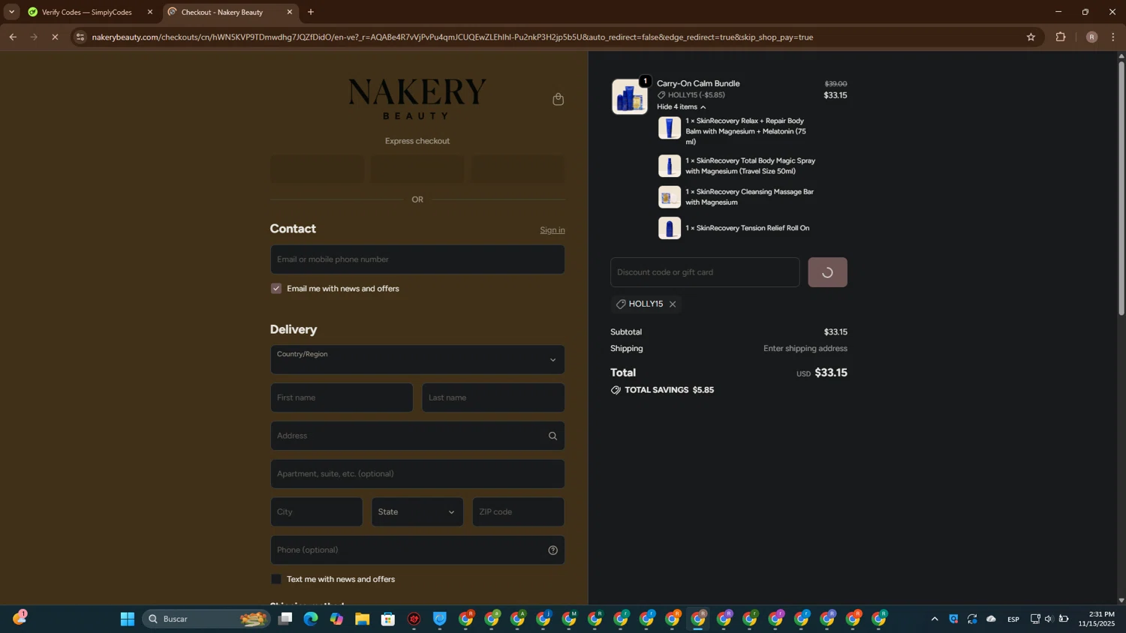
Task: Click the page vertical scrollbar
Action: point(1121,187)
